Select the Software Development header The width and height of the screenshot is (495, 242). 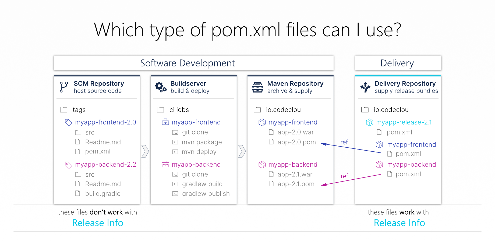pos(194,63)
